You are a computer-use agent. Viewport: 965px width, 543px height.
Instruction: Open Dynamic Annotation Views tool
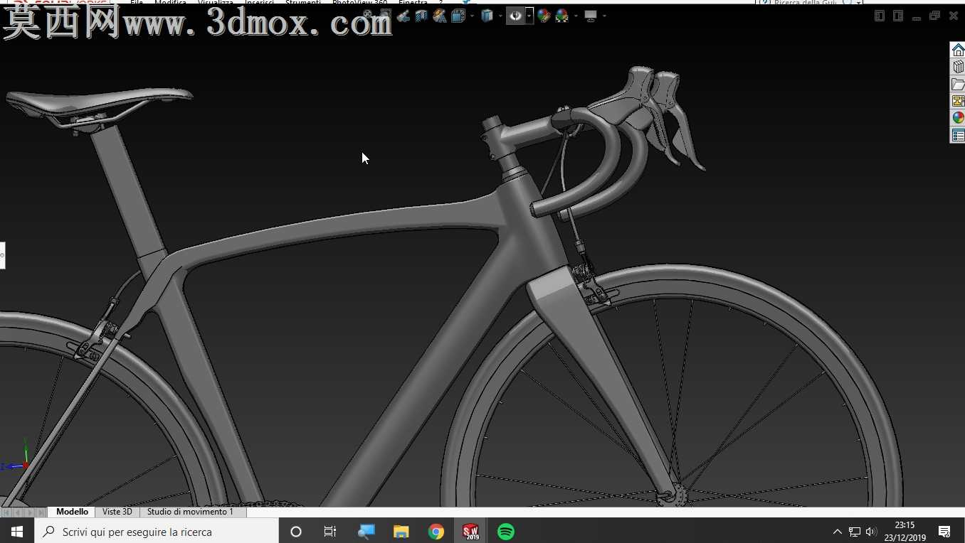(x=440, y=16)
